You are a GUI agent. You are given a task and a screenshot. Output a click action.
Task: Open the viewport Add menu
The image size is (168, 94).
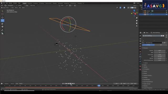pyautogui.click(x=20, y=8)
